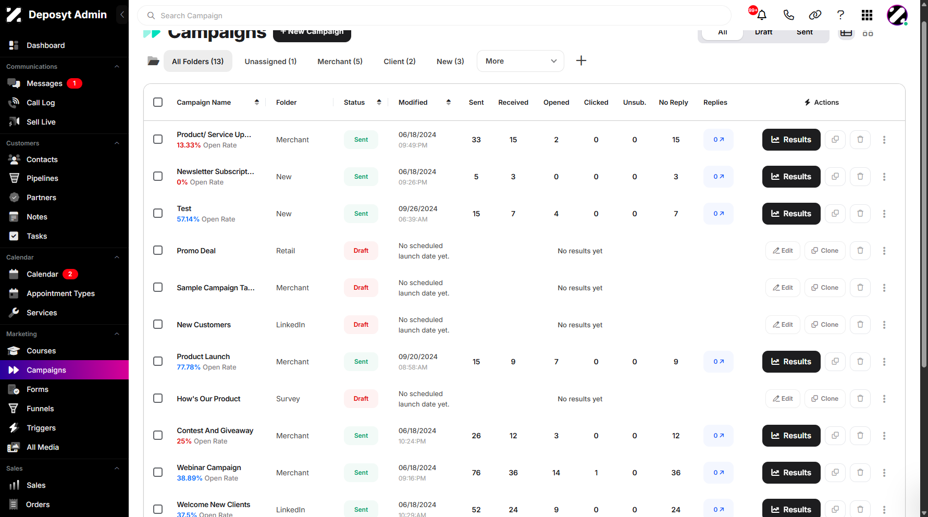Select the Webinar Campaign row checkbox
928x517 pixels.
tap(158, 472)
